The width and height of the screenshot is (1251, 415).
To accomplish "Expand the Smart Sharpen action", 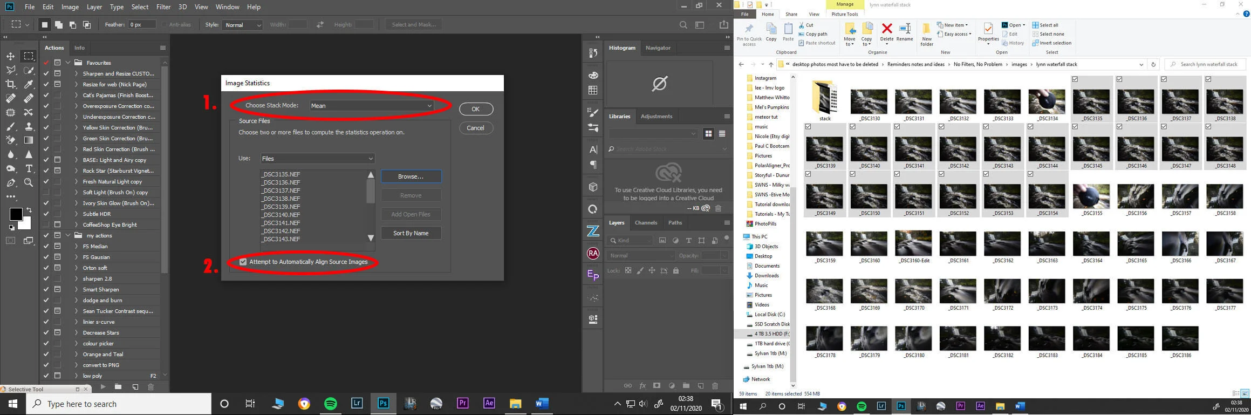I will point(76,289).
